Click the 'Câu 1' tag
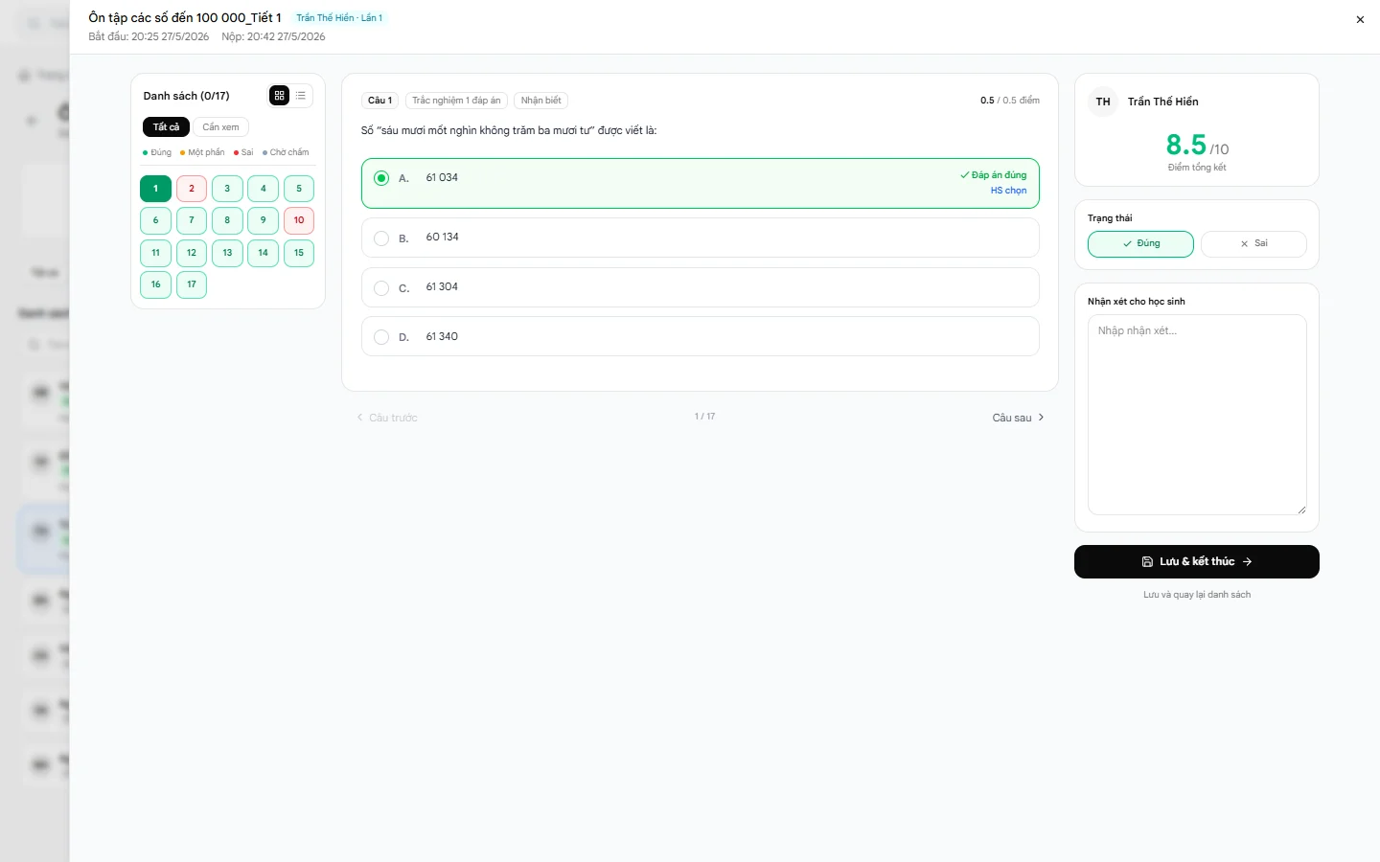Screen dimensions: 1380x862 (379, 101)
